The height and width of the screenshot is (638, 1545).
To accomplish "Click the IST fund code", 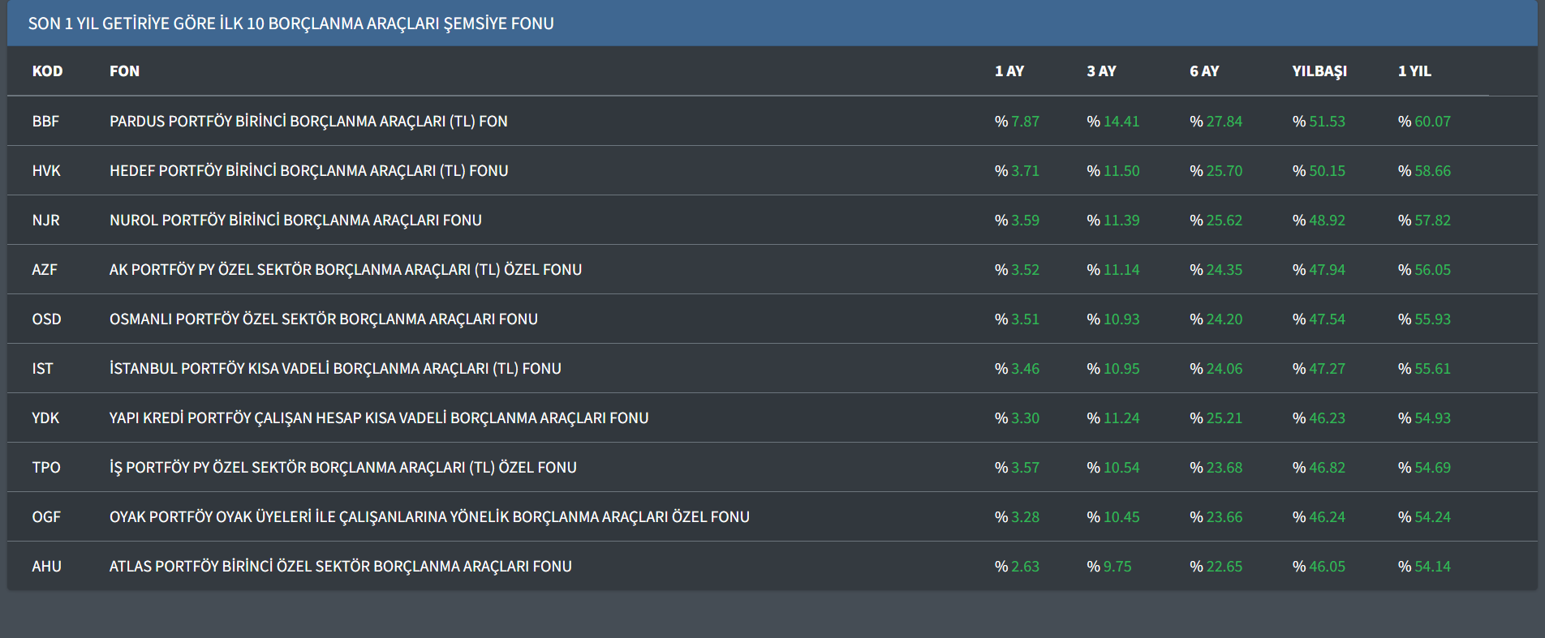I will (x=42, y=369).
